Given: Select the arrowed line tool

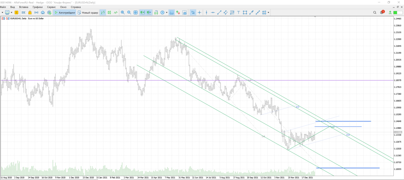Looking at the screenshot, I should click(x=251, y=12).
